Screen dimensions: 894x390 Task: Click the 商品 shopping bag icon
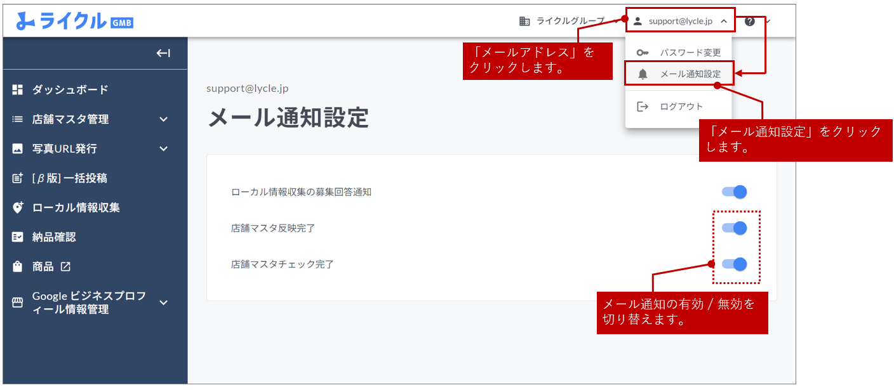(18, 267)
